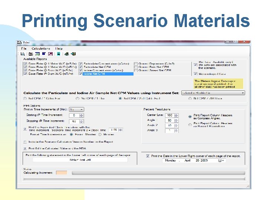This screenshot has height=200, width=267.
Task: Toggle Print 0 if Calculated Value < MDA
Action: click(25, 149)
